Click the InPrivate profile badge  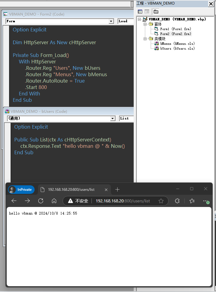pyautogui.click(x=21, y=190)
